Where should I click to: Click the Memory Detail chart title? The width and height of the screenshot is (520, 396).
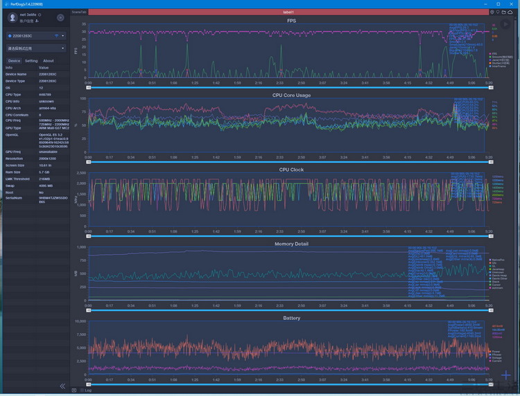[291, 244]
